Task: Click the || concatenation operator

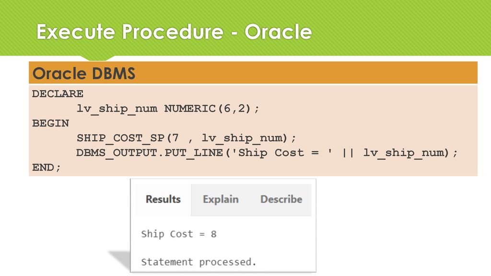Action: tap(348, 153)
